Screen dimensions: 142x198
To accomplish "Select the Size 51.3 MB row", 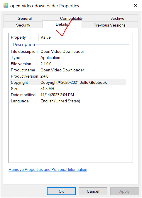I will (x=68, y=89).
